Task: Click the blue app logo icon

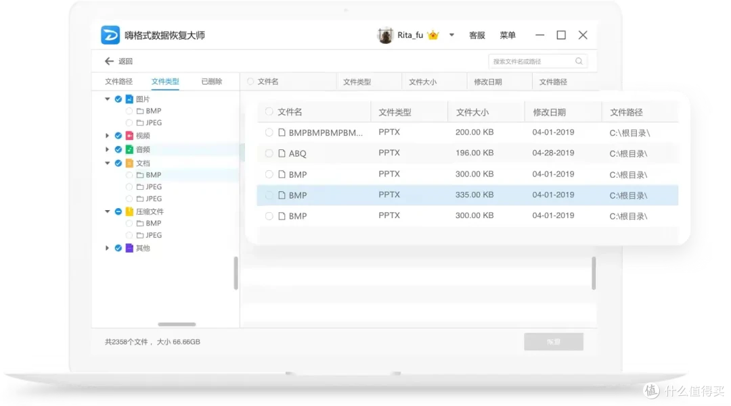Action: 110,35
